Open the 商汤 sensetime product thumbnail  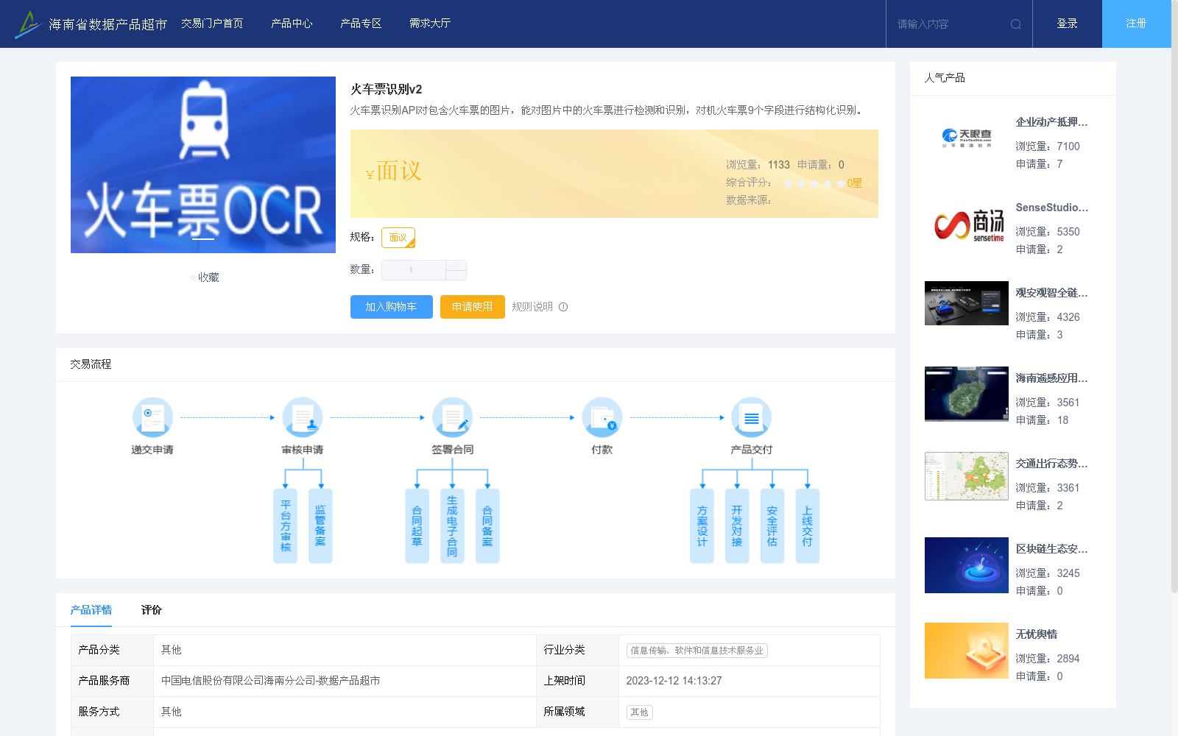pos(967,224)
